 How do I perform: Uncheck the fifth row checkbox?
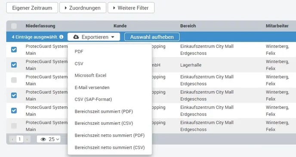[14, 111]
